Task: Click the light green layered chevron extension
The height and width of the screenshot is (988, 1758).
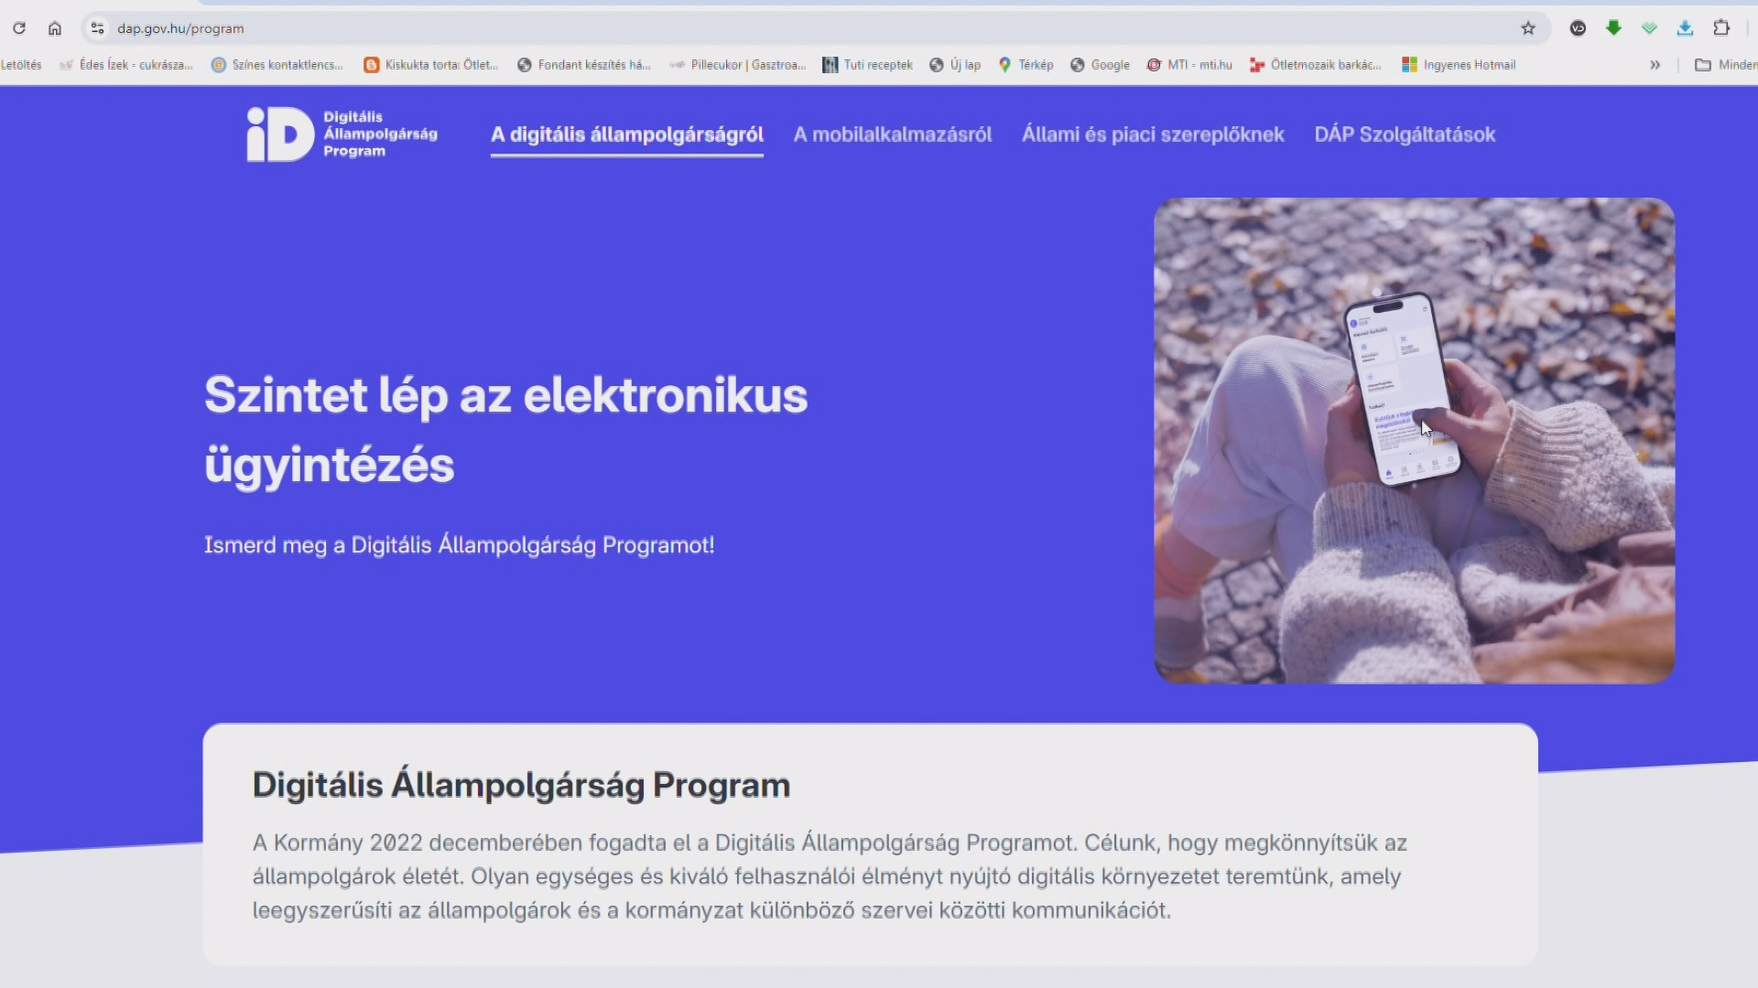Action: (x=1649, y=28)
